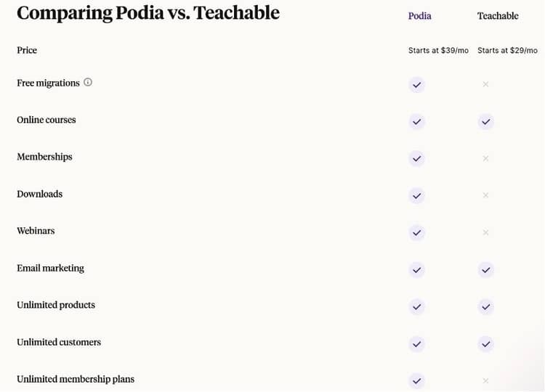Click the Webinars feature row label
The height and width of the screenshot is (392, 545).
[x=36, y=231]
